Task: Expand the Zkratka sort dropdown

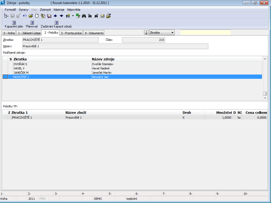Action: tap(172, 33)
